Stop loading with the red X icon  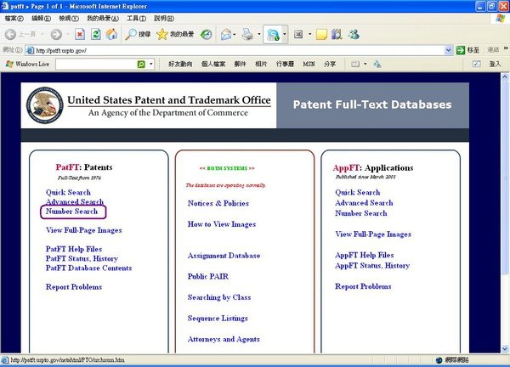click(x=80, y=34)
